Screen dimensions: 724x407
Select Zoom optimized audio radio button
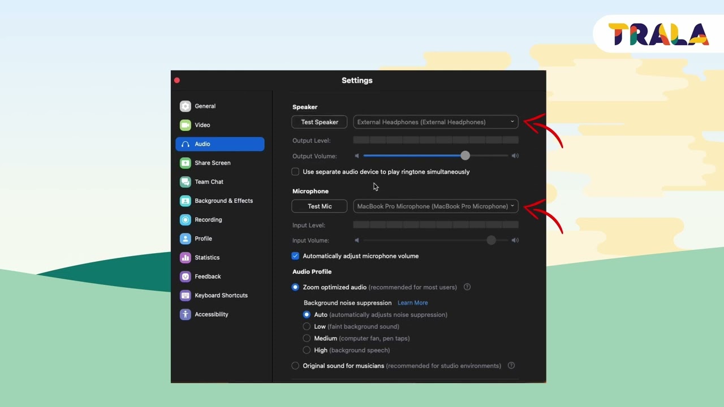295,287
